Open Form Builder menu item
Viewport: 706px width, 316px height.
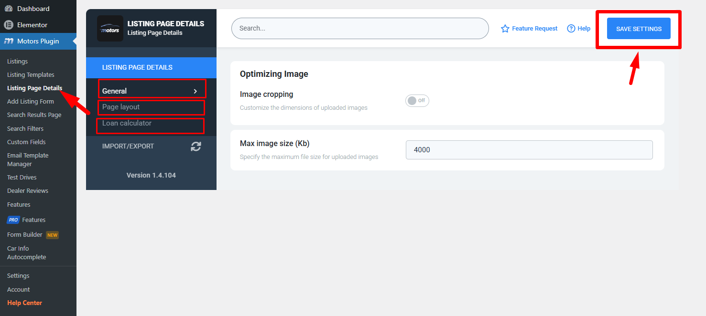pos(25,235)
